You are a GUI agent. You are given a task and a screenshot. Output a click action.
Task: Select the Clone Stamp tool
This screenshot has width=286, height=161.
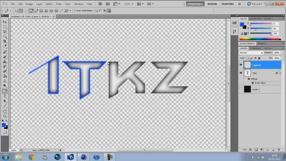pos(5,62)
